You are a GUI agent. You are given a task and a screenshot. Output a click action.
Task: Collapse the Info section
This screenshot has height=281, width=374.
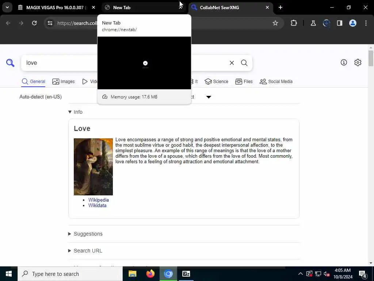click(75, 112)
